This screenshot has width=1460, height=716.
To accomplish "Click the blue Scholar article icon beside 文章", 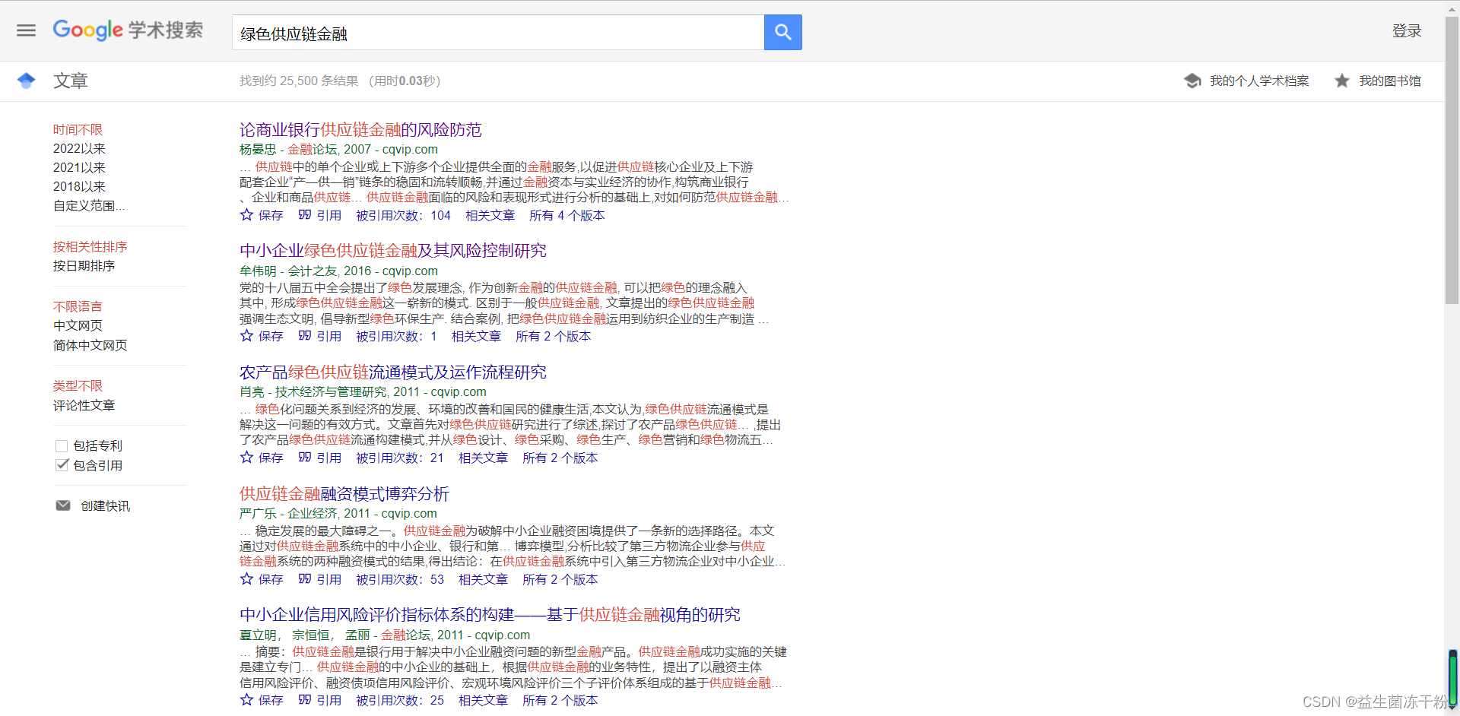I will (26, 80).
